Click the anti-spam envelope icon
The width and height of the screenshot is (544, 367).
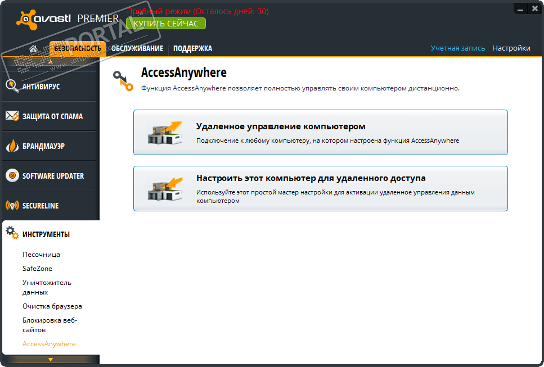point(12,116)
